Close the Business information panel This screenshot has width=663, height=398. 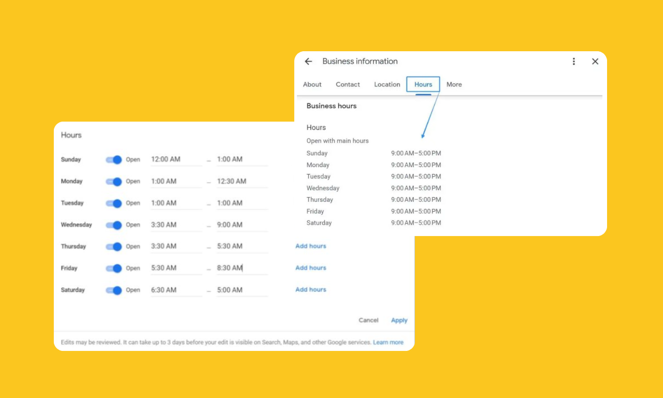tap(595, 62)
